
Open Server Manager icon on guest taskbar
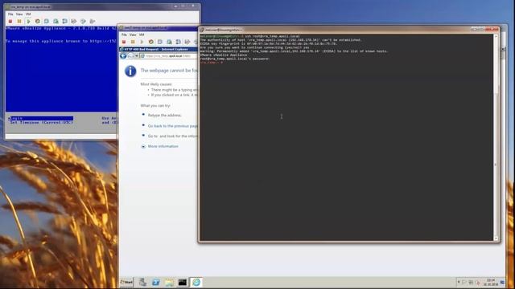tap(142, 282)
